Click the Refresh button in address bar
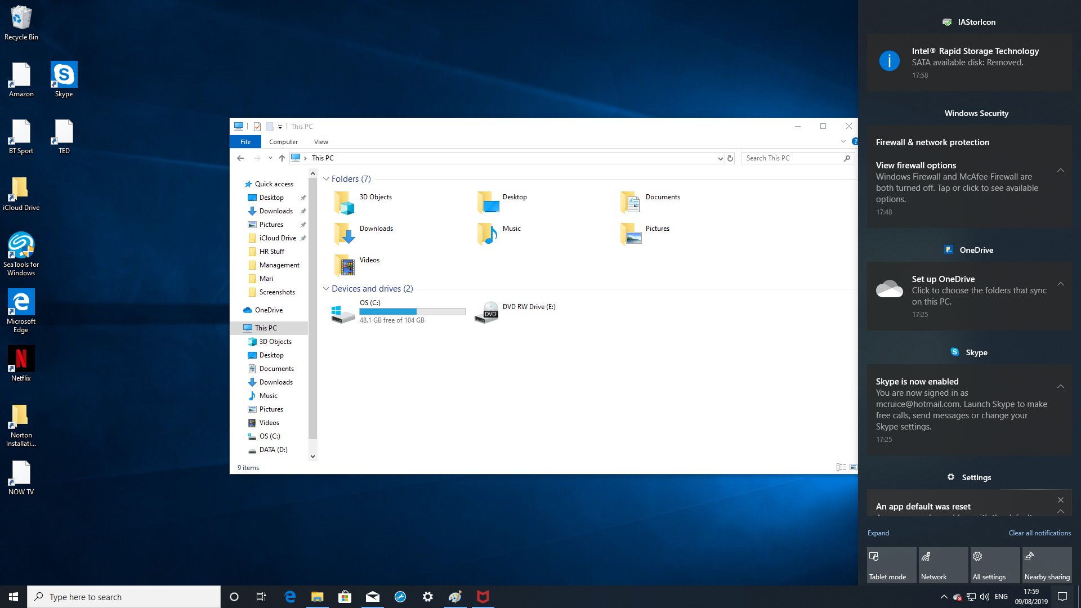 [730, 158]
